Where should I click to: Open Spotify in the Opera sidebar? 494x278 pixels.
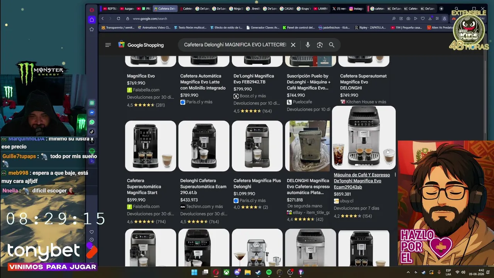(92, 151)
